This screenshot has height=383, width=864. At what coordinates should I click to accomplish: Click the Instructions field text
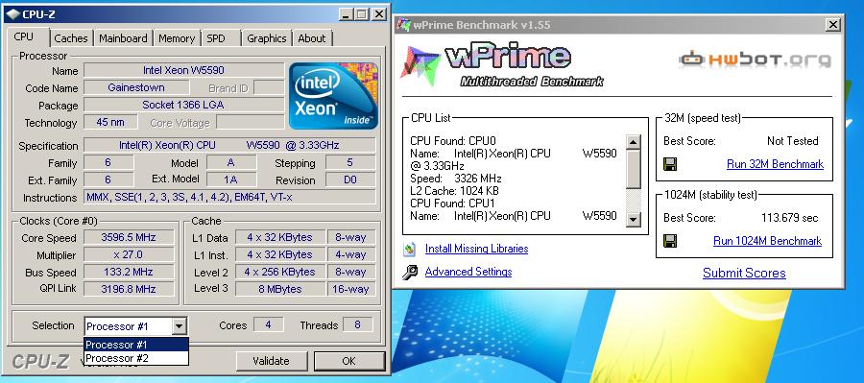coord(229,198)
